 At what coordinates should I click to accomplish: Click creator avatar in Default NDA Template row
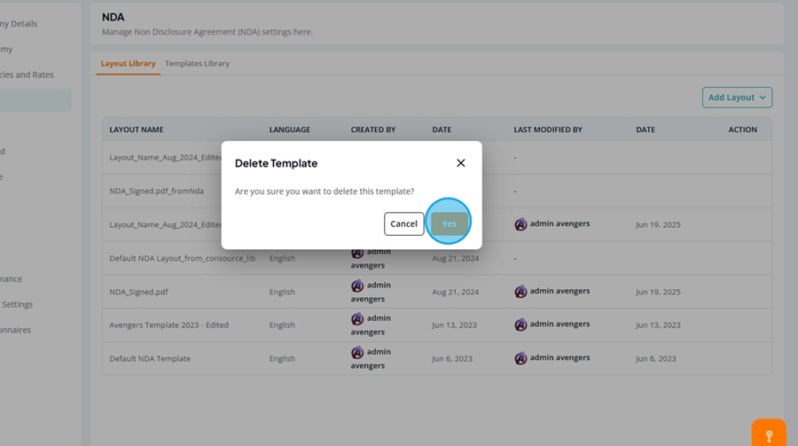(357, 352)
